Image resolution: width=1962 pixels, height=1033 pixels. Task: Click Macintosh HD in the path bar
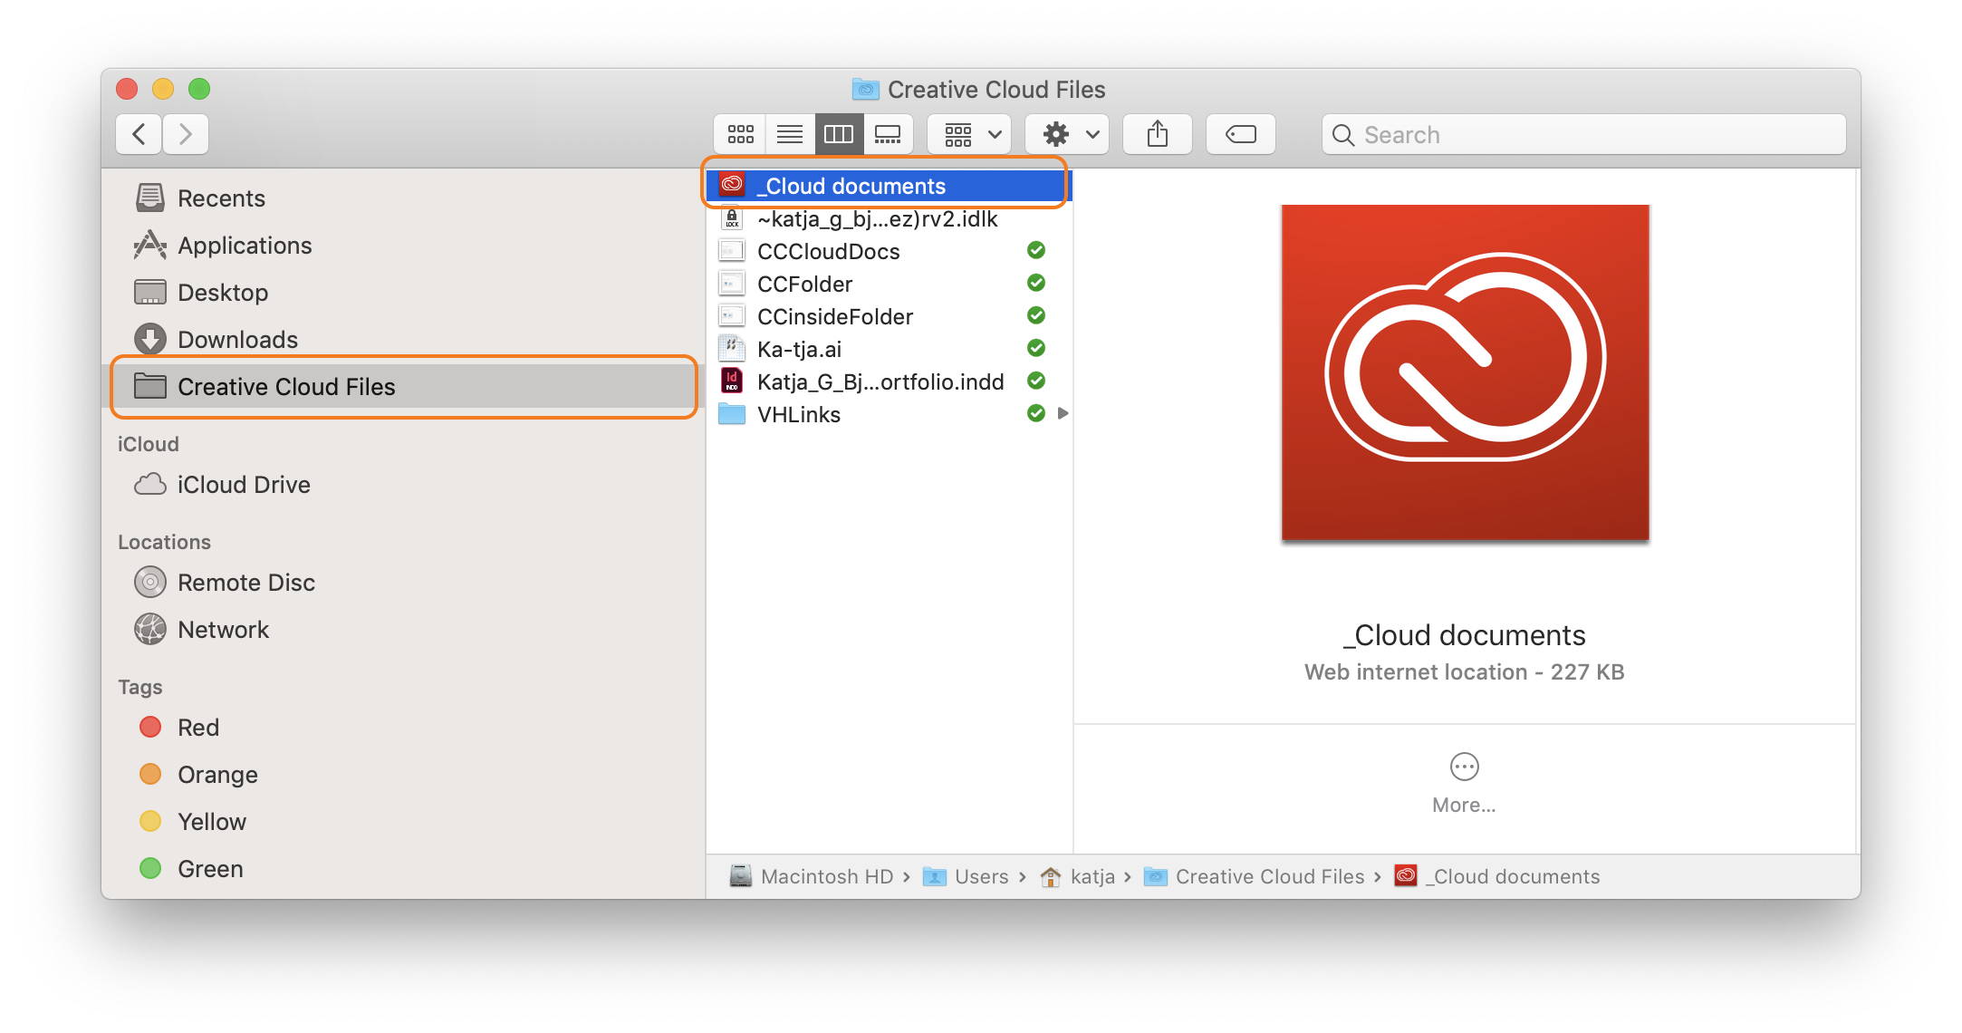[x=812, y=876]
